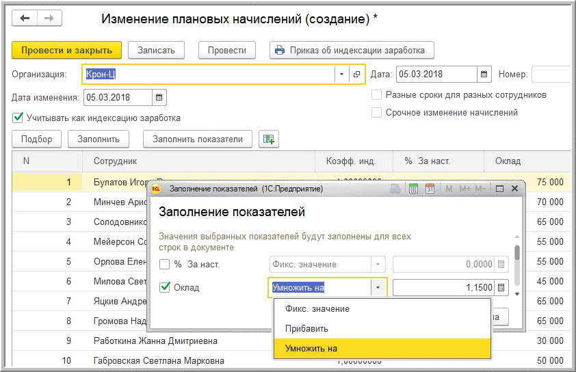This screenshot has width=576, height=372.
Task: Click the back navigation arrow
Action: (x=25, y=18)
